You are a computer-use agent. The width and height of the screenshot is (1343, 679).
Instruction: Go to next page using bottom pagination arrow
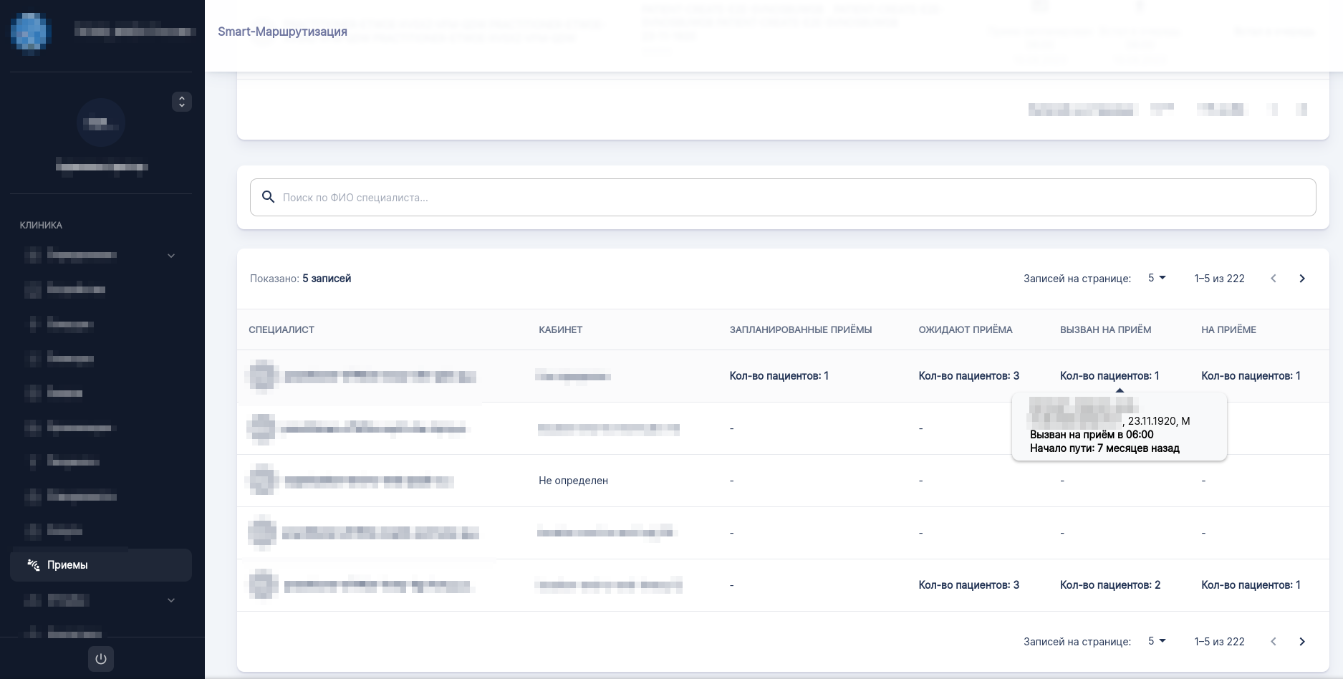coord(1302,642)
